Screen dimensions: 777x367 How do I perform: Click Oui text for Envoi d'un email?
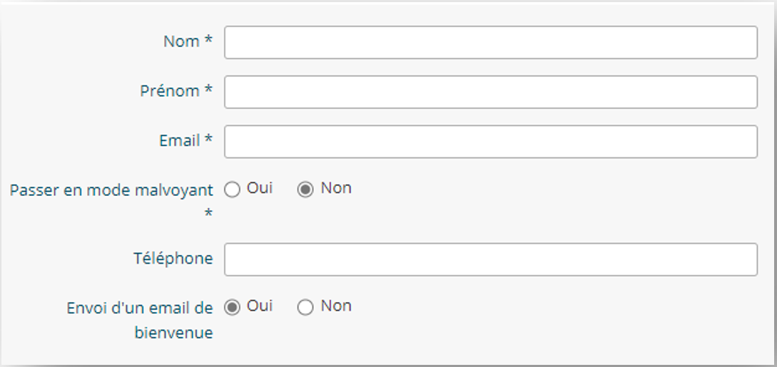260,306
